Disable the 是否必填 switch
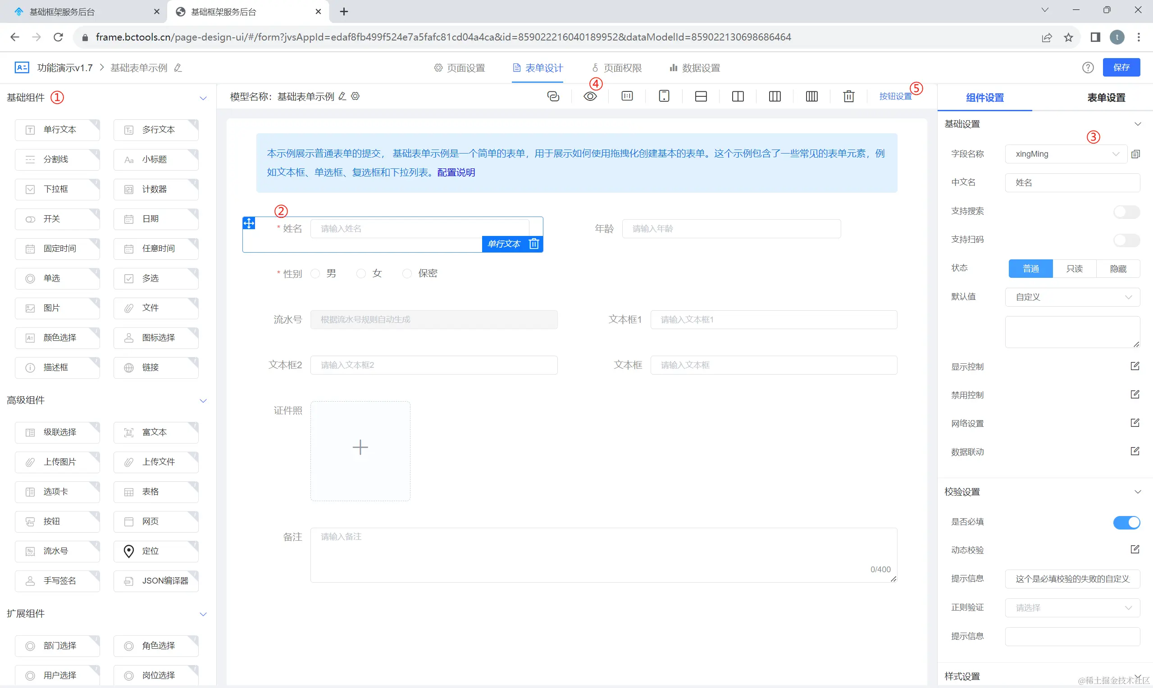The width and height of the screenshot is (1153, 688). [1126, 522]
